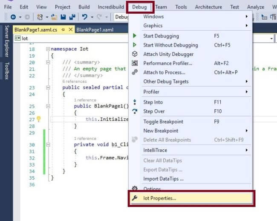The image size is (277, 221).
Task: Open the Team menu
Action: click(161, 7)
